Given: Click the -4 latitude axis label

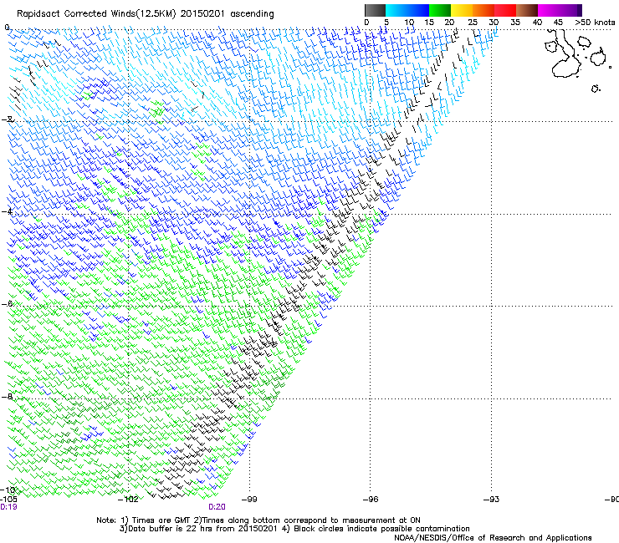Looking at the screenshot, I should coord(8,211).
